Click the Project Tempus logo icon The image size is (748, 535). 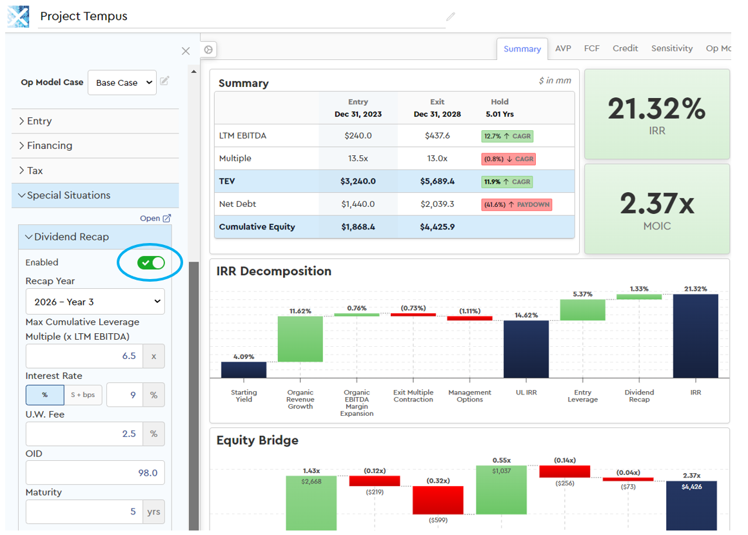point(17,16)
